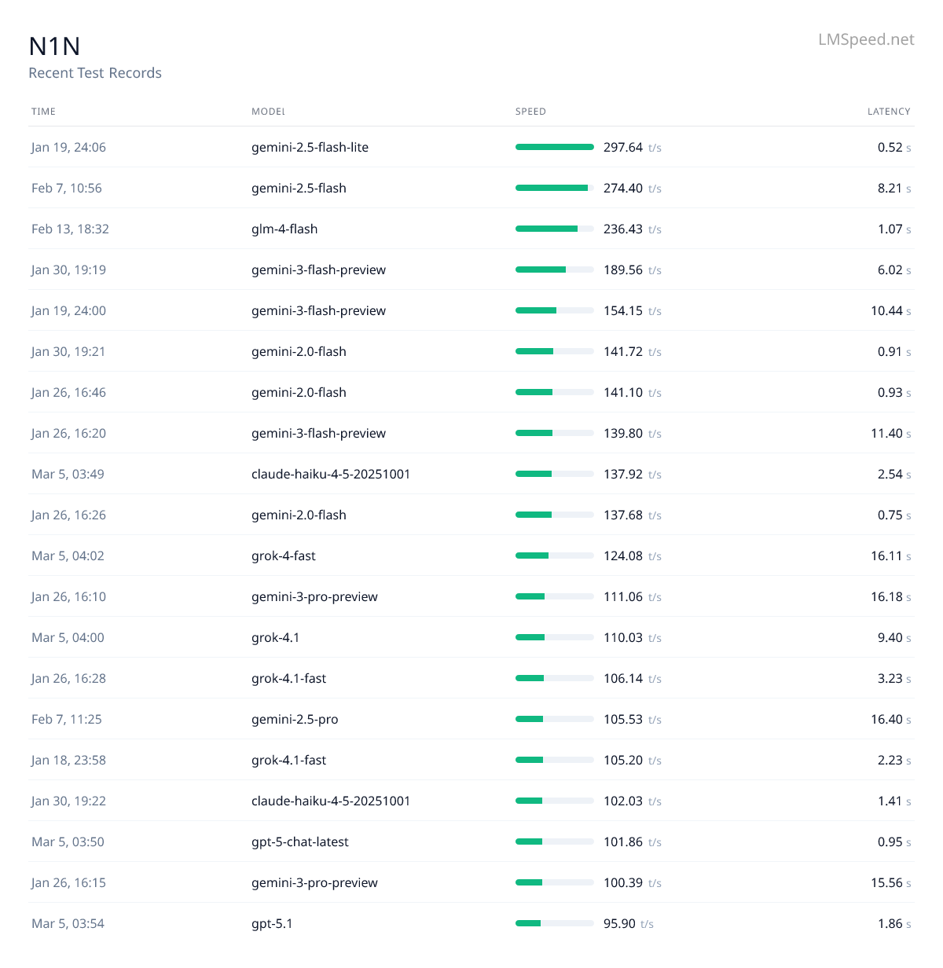This screenshot has width=943, height=968.
Task: Select the gpt-5.1 model name
Action: (x=272, y=923)
